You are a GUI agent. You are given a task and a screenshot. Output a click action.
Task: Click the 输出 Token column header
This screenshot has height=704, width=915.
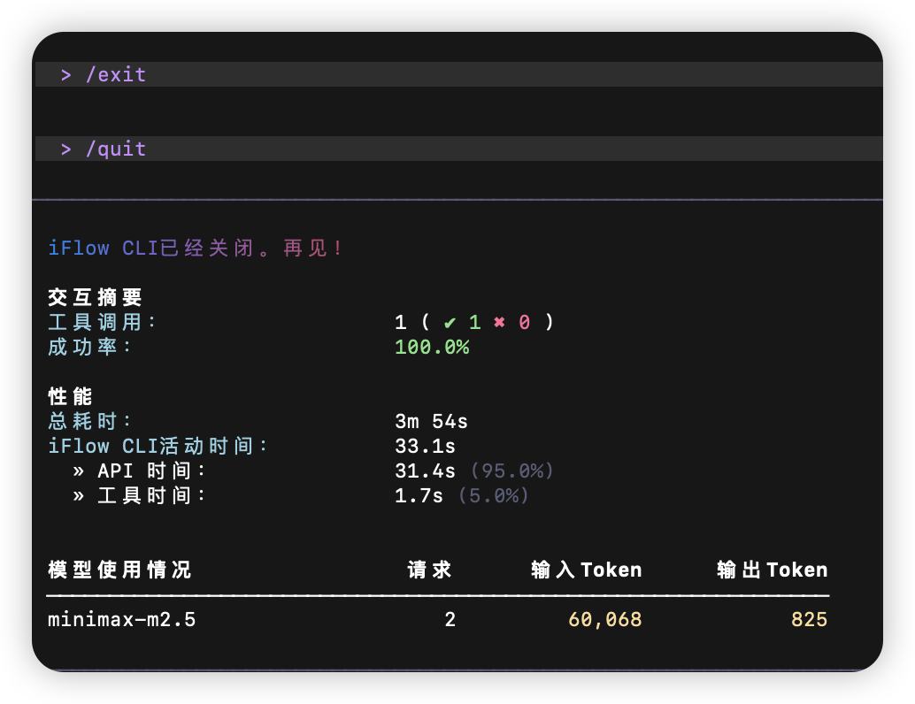point(772,570)
